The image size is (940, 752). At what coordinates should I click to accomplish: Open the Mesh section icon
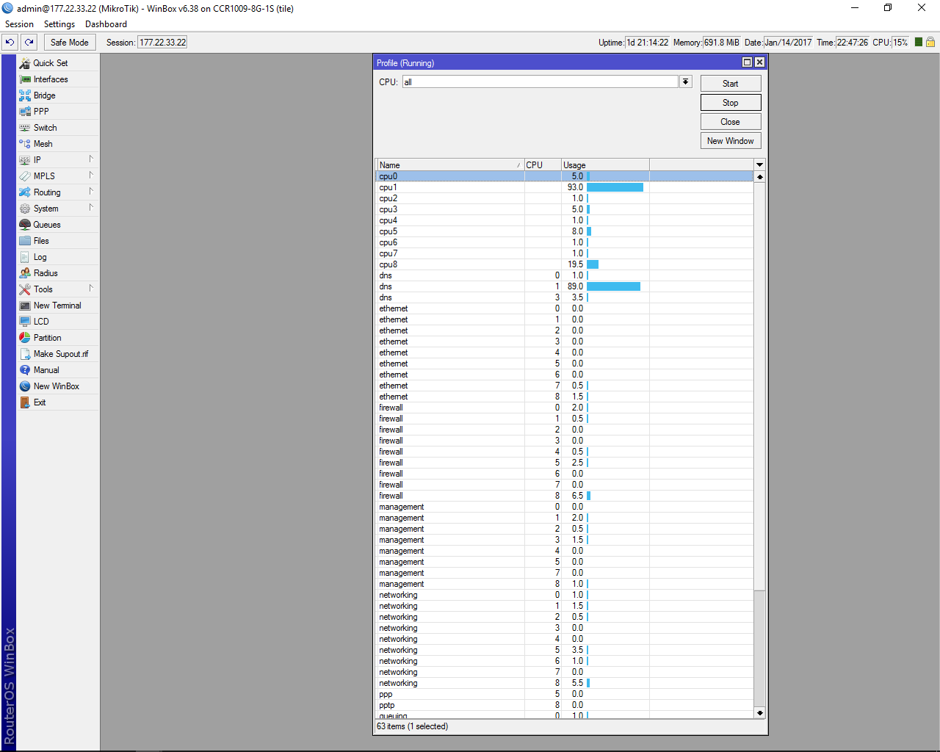[25, 144]
